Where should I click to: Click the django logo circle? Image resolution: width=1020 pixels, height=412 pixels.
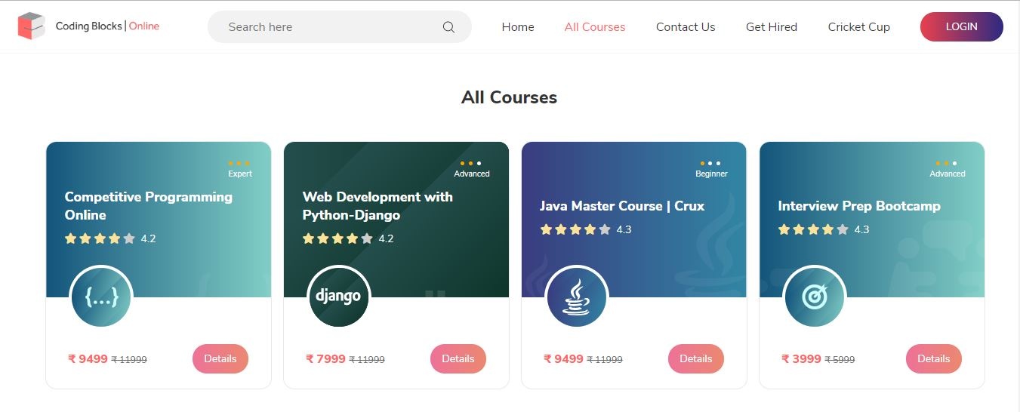click(x=339, y=297)
